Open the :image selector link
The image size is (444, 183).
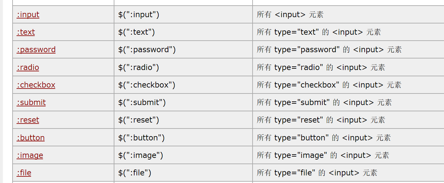click(30, 155)
